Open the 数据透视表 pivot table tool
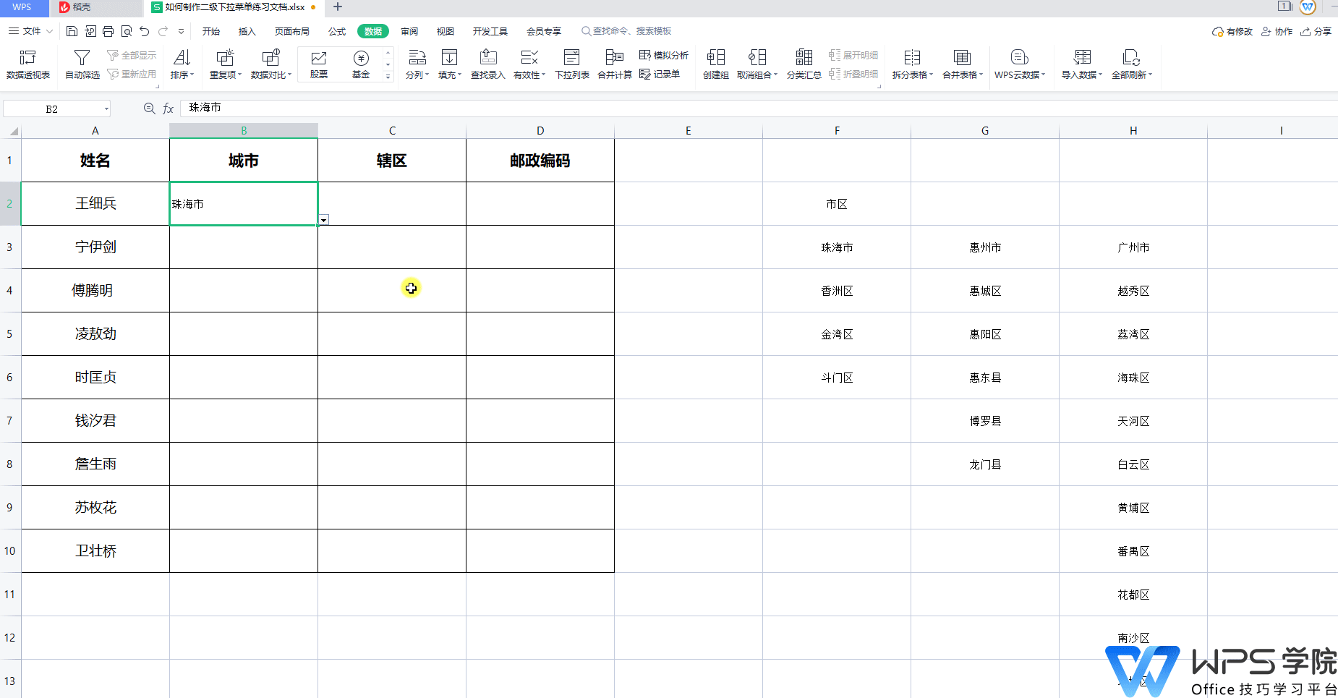1338x698 pixels. coord(27,64)
